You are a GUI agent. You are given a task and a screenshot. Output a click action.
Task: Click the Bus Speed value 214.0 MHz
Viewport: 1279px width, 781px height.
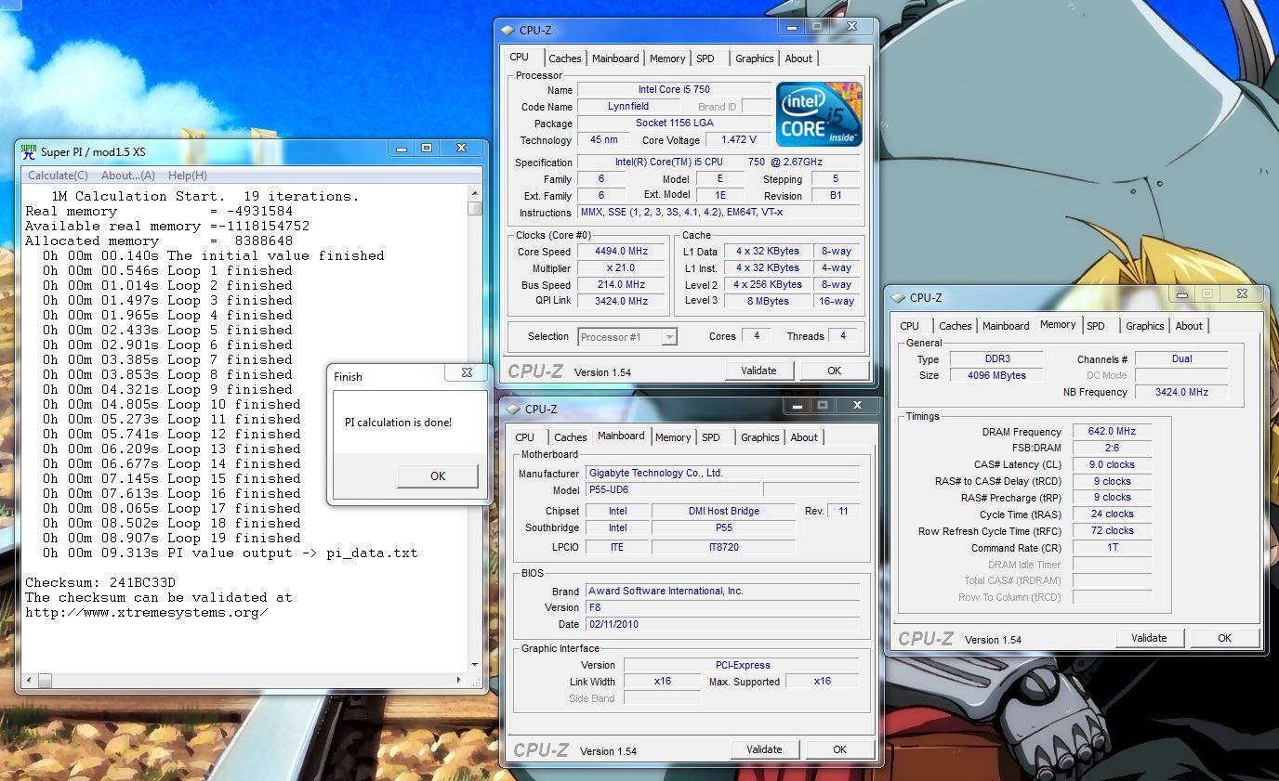(x=622, y=284)
